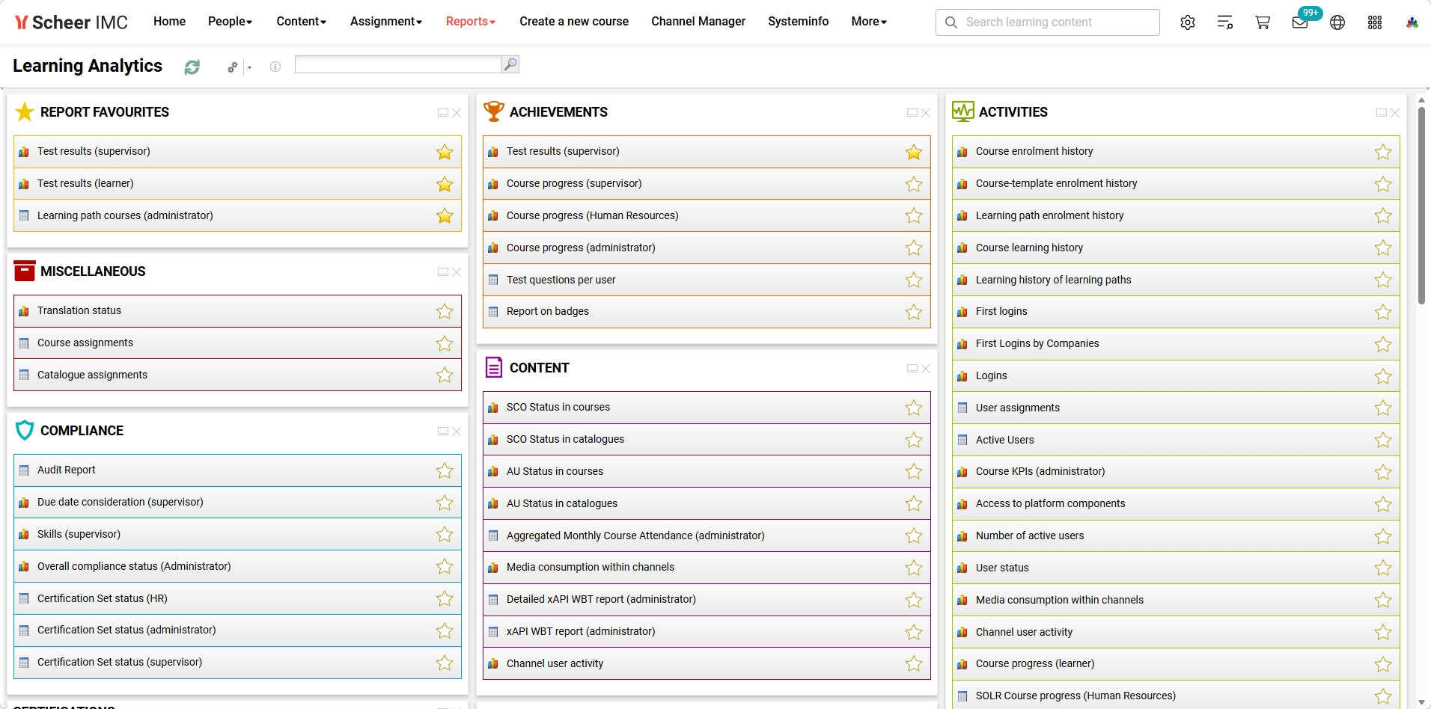Close the Content panel

click(926, 369)
